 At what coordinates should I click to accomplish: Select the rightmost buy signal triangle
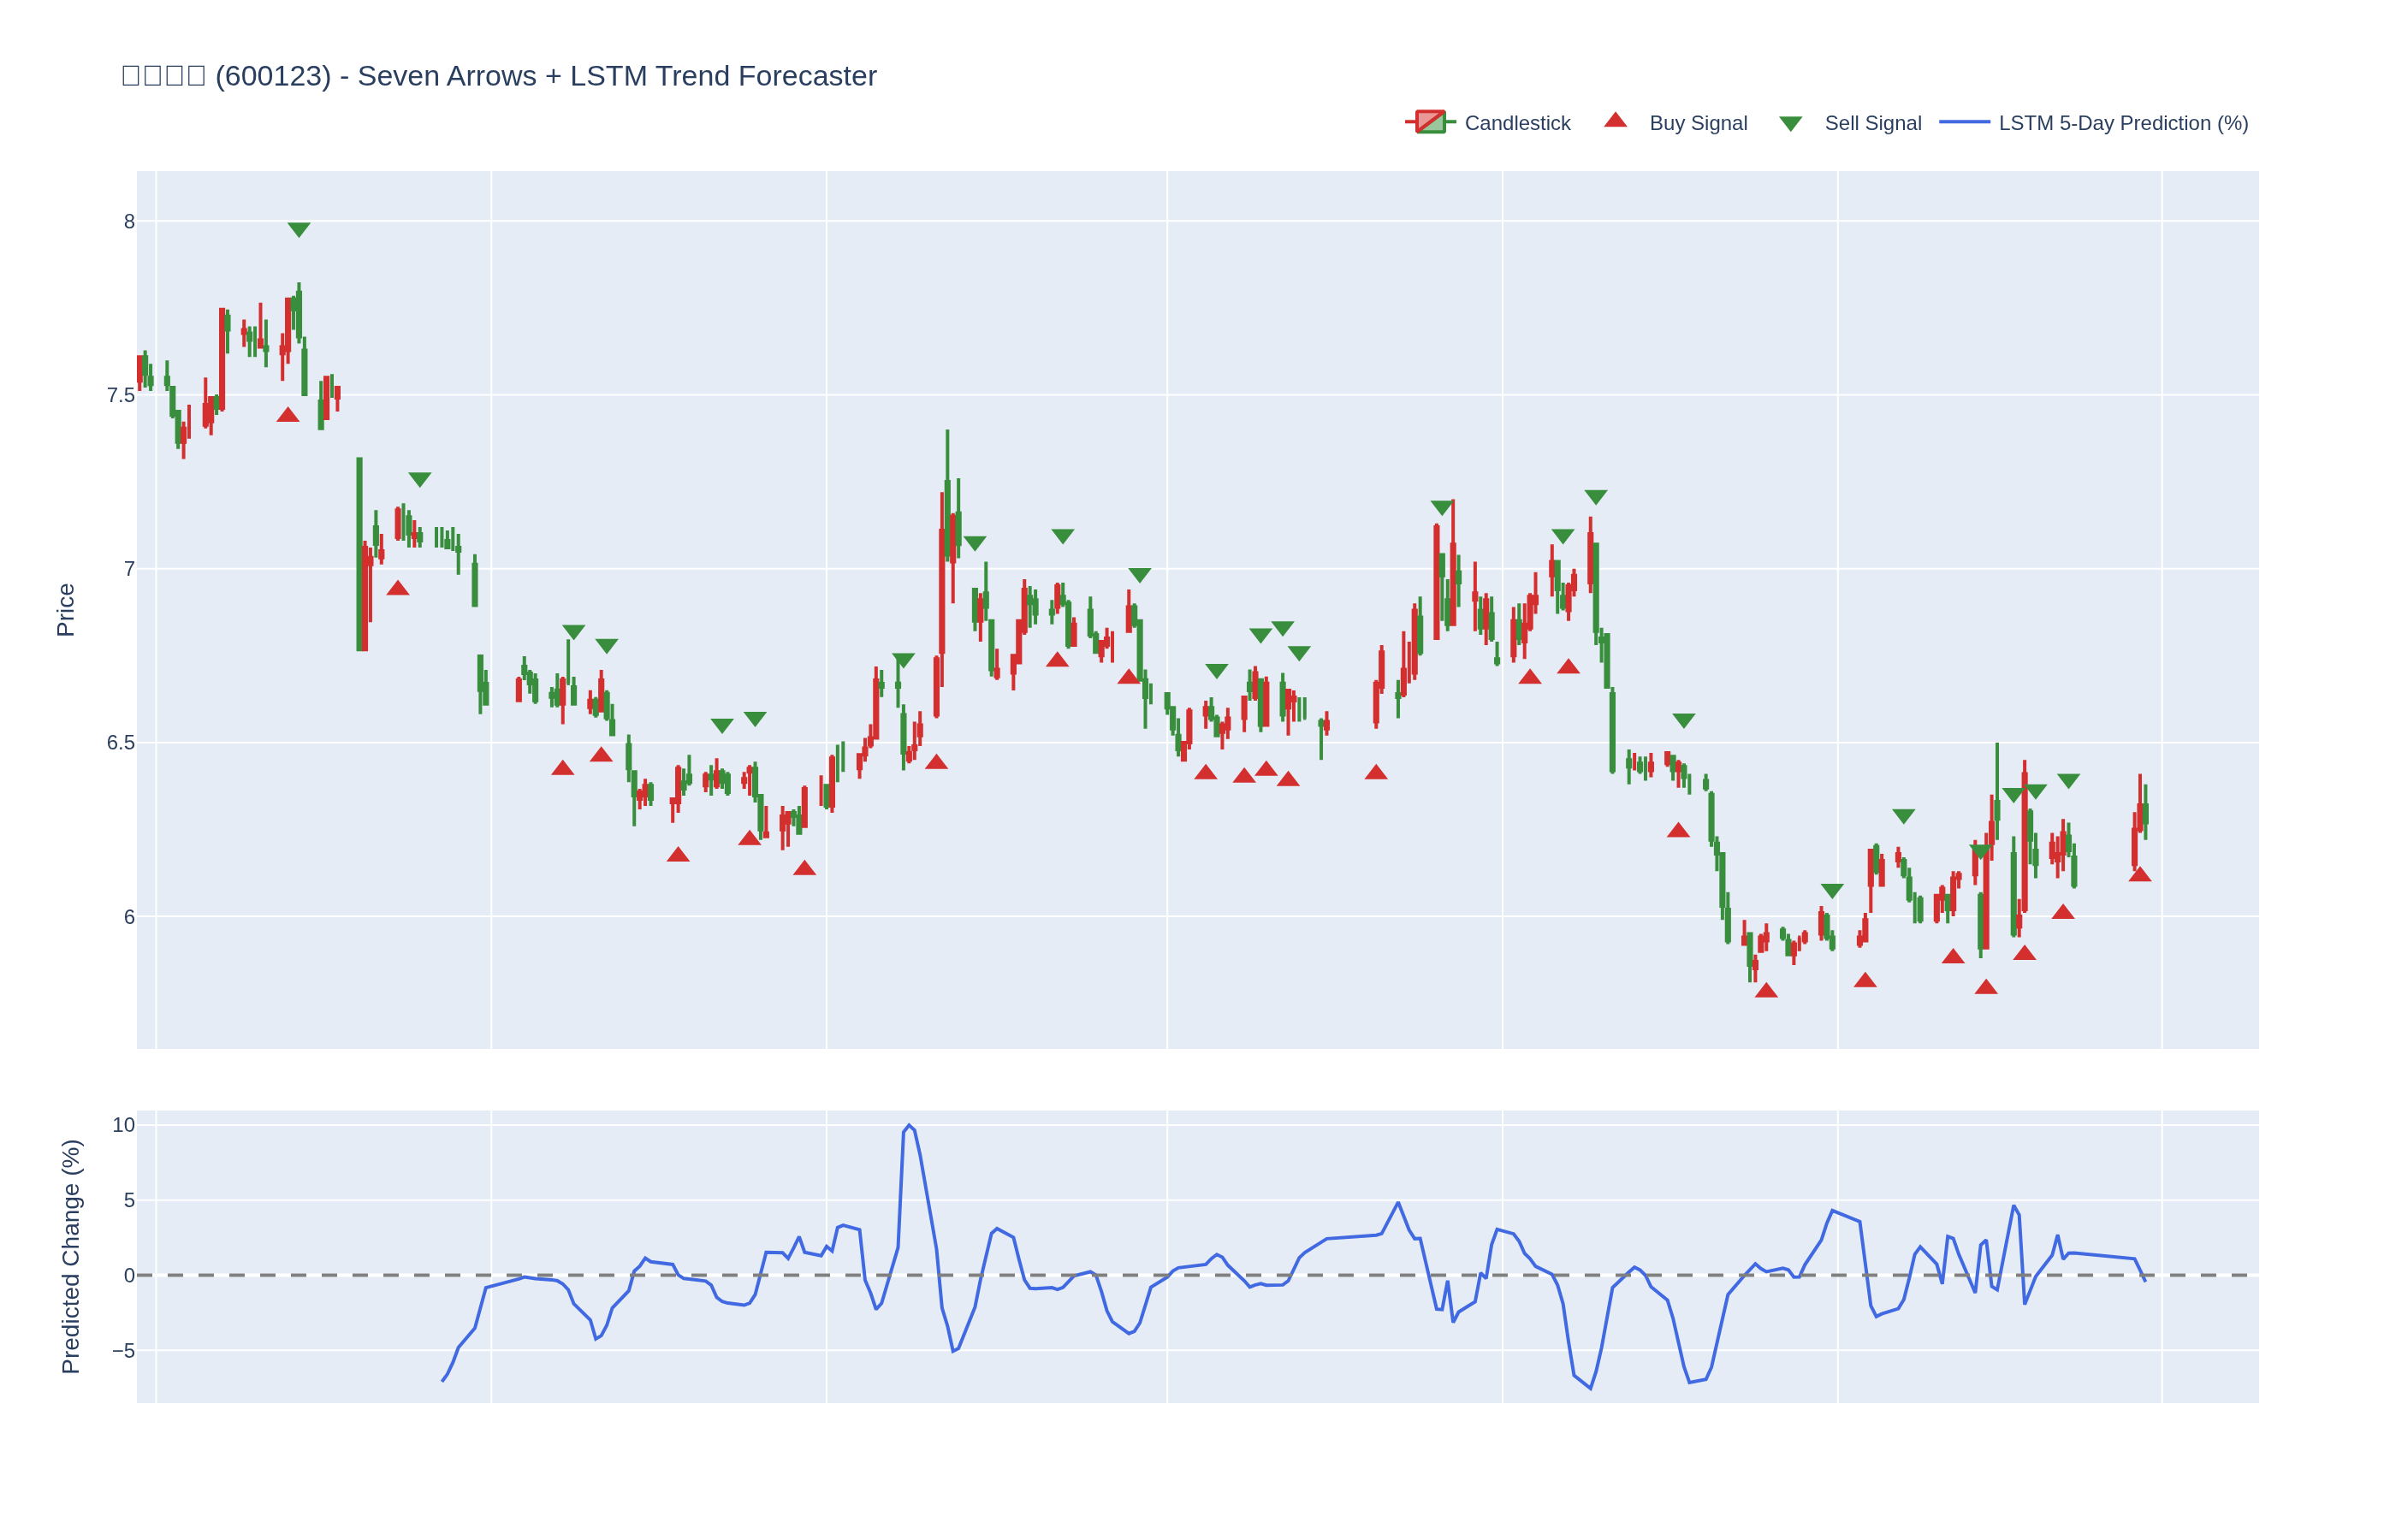click(x=2139, y=875)
